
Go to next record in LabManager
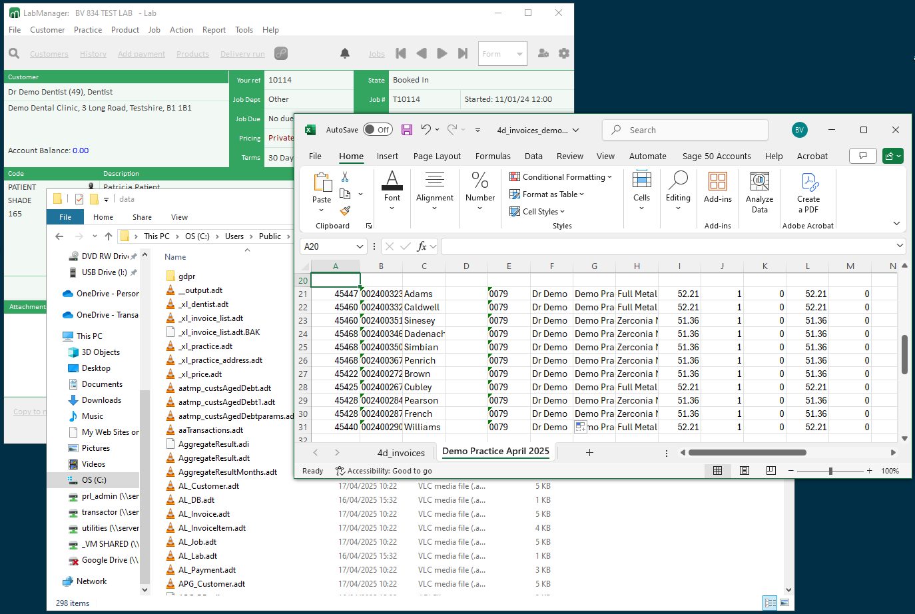[x=442, y=53]
